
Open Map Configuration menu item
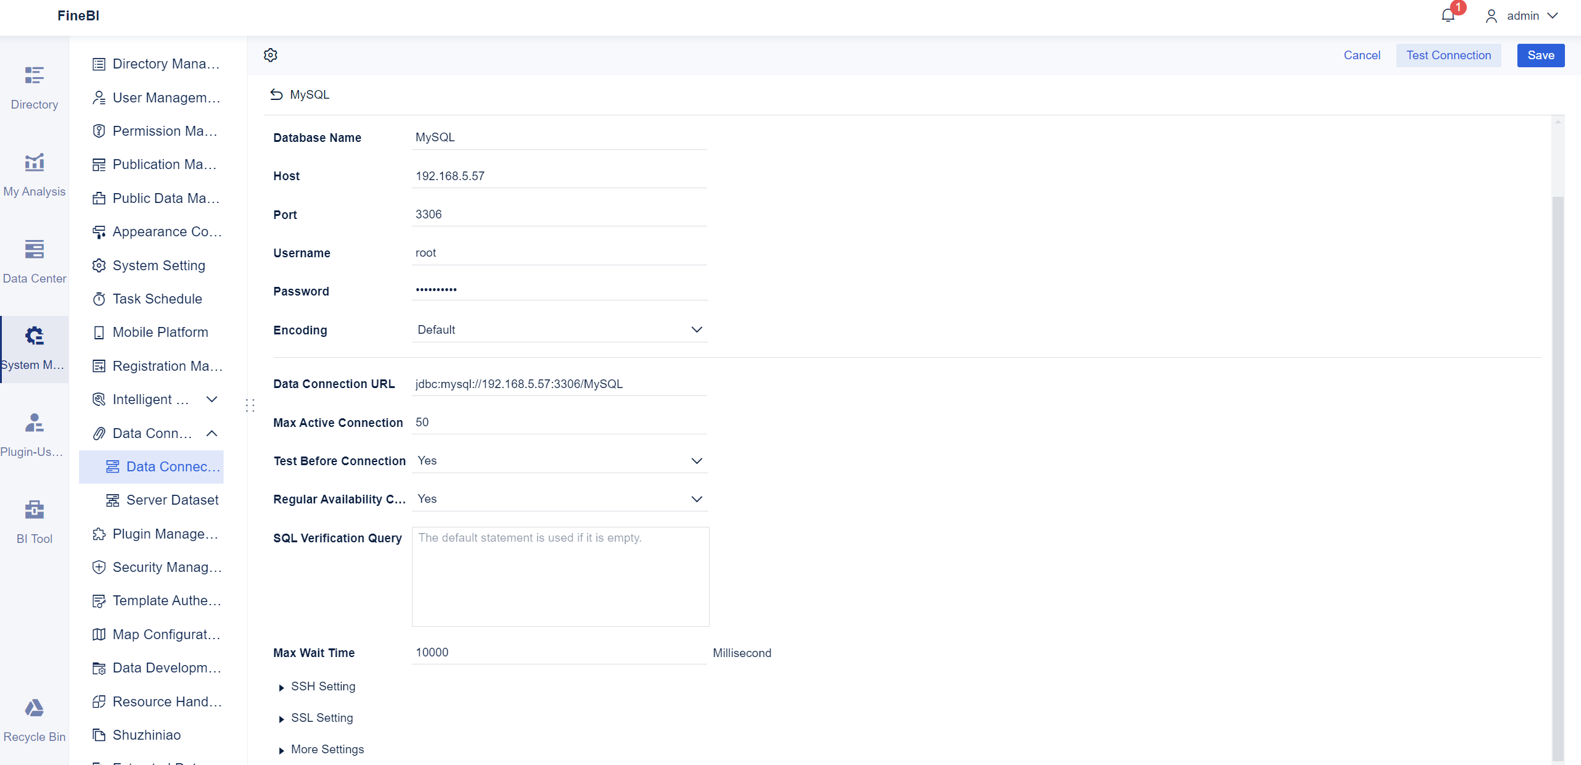(157, 634)
